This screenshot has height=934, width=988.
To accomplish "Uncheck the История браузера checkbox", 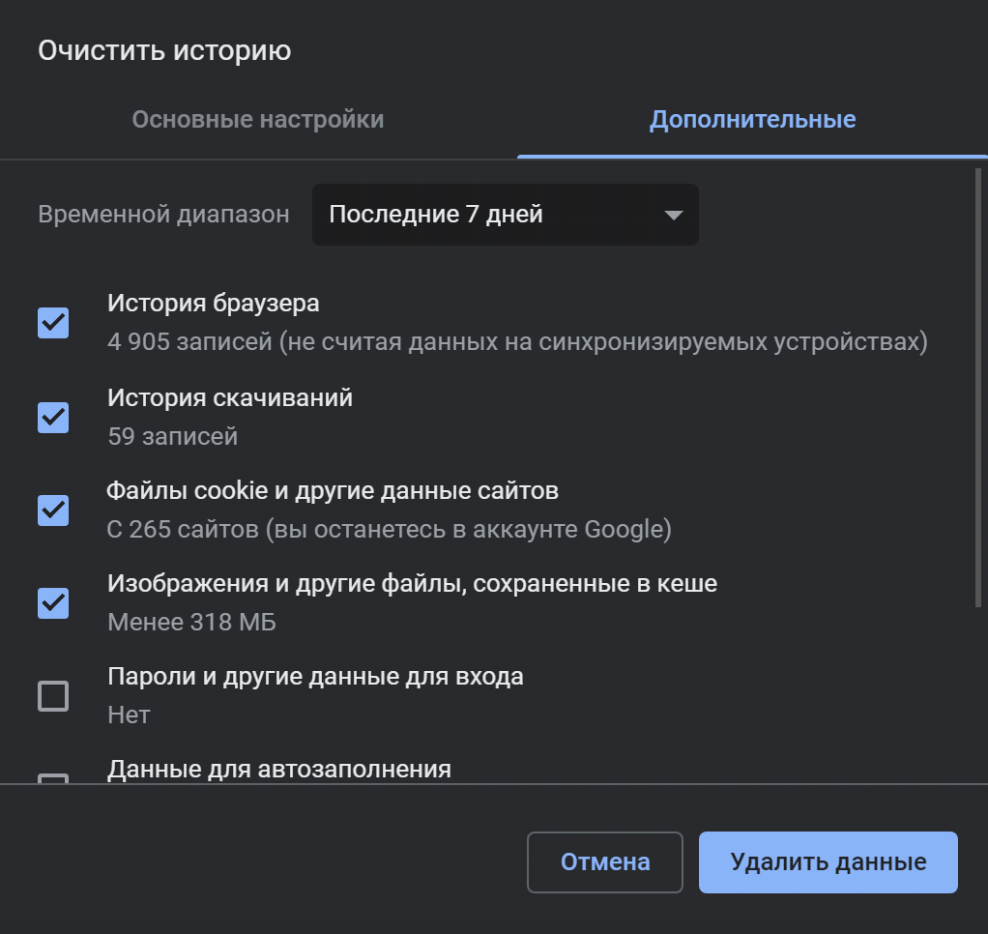I will 53,322.
